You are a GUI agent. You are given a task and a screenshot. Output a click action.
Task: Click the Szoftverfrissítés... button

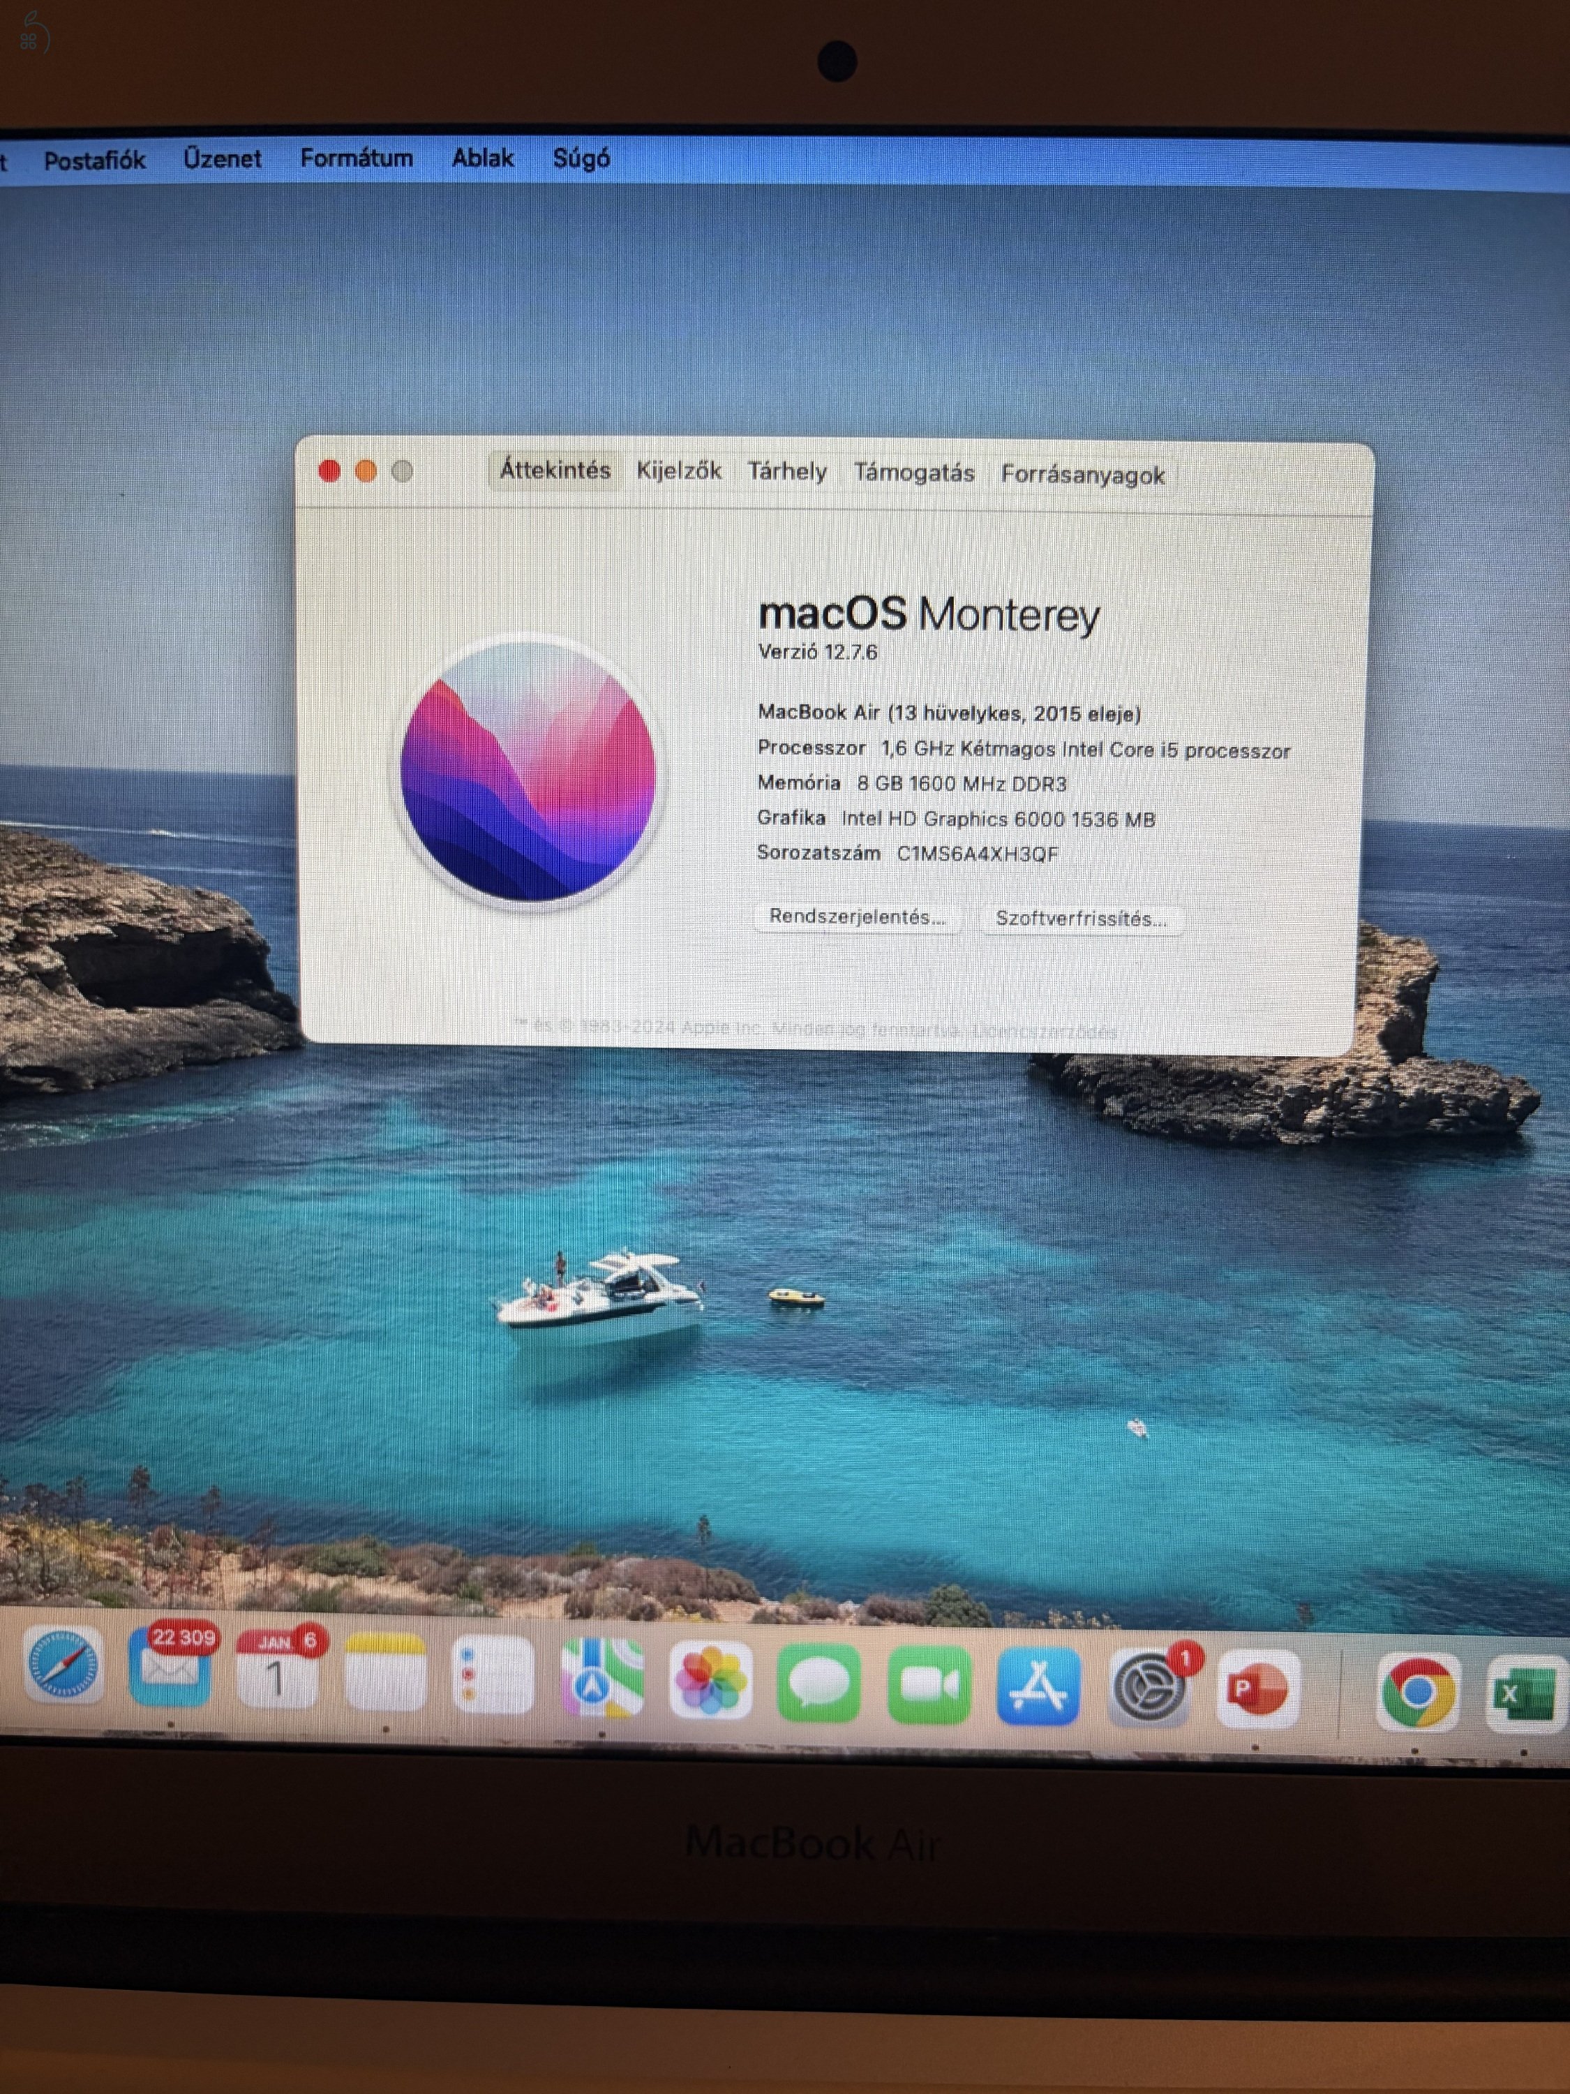click(x=1081, y=919)
